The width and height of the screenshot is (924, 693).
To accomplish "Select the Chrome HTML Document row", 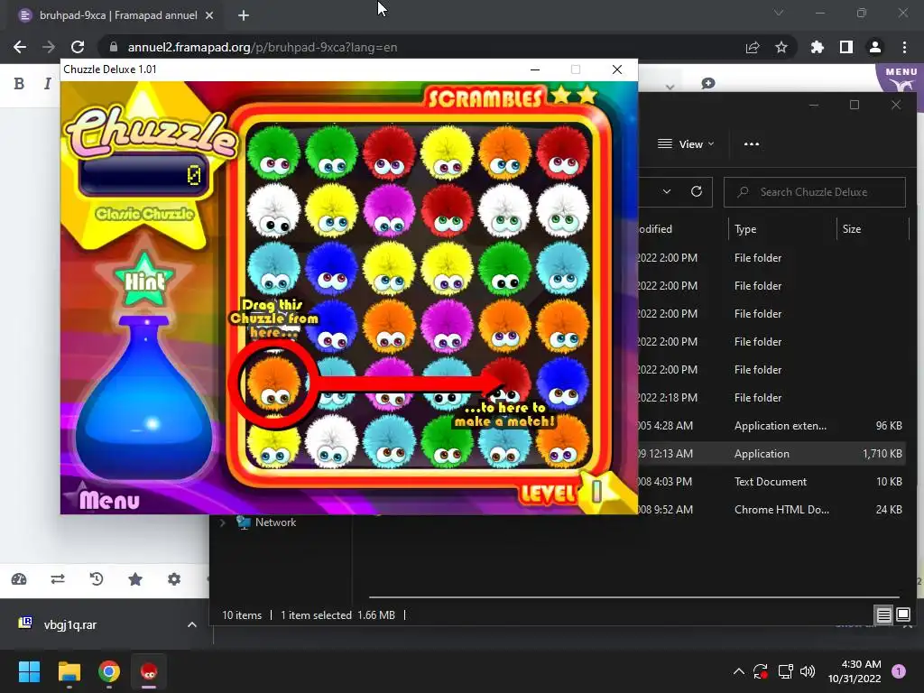I will click(771, 510).
